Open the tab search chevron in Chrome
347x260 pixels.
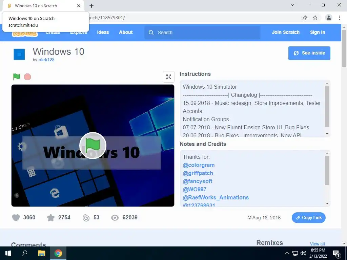(x=292, y=5)
